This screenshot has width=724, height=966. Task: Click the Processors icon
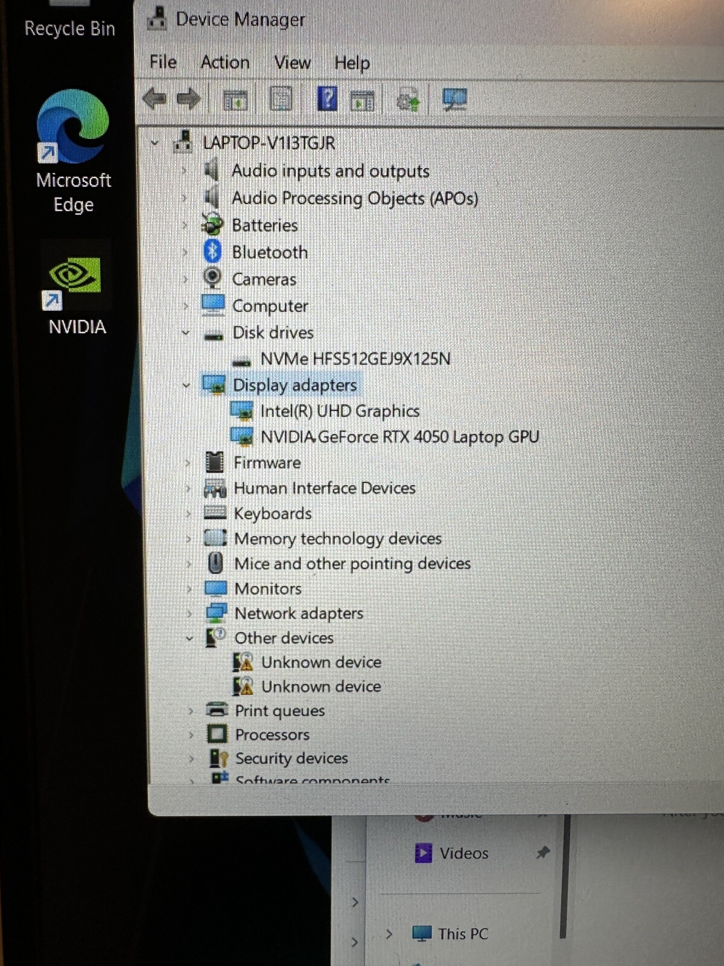pos(217,734)
